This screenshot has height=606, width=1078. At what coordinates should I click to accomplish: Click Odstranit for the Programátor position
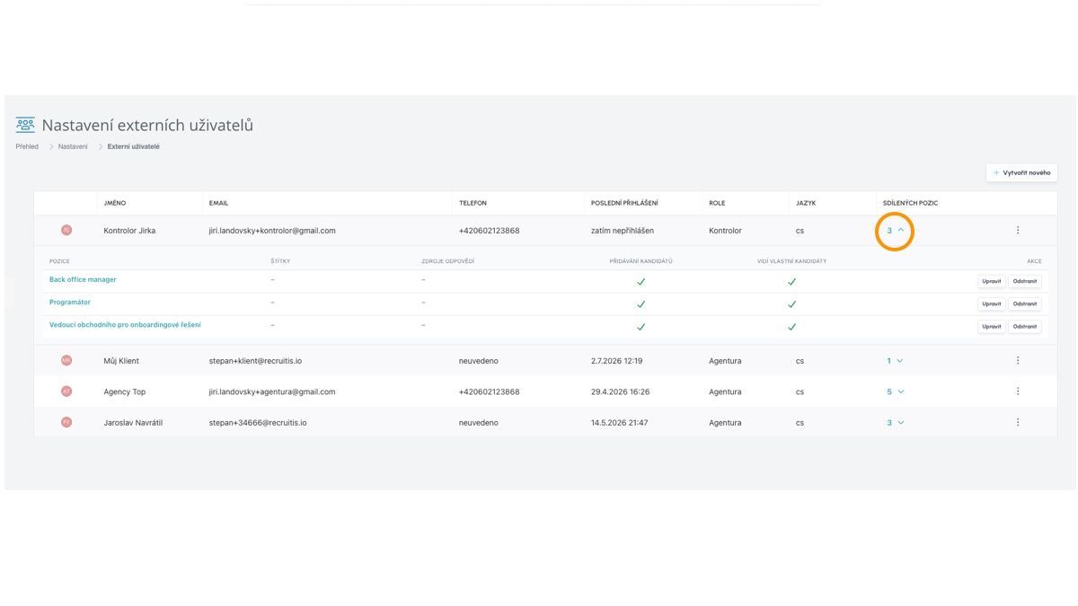(x=1025, y=303)
